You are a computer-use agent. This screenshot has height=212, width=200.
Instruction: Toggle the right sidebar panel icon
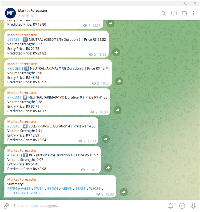click(184, 13)
